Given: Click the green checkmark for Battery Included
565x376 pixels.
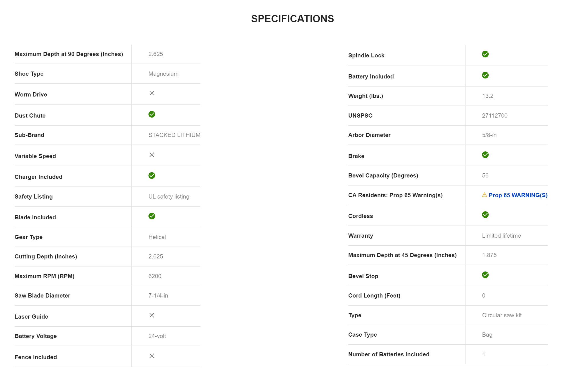Looking at the screenshot, I should [485, 75].
